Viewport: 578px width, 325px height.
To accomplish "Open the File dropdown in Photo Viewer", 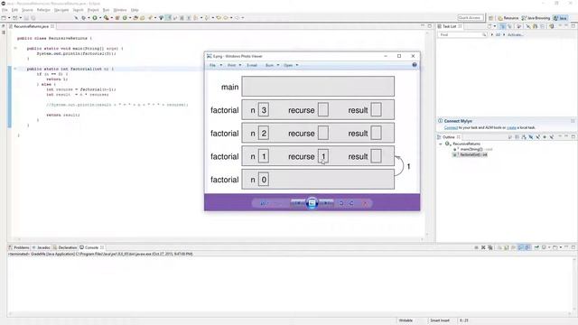I will click(216, 65).
